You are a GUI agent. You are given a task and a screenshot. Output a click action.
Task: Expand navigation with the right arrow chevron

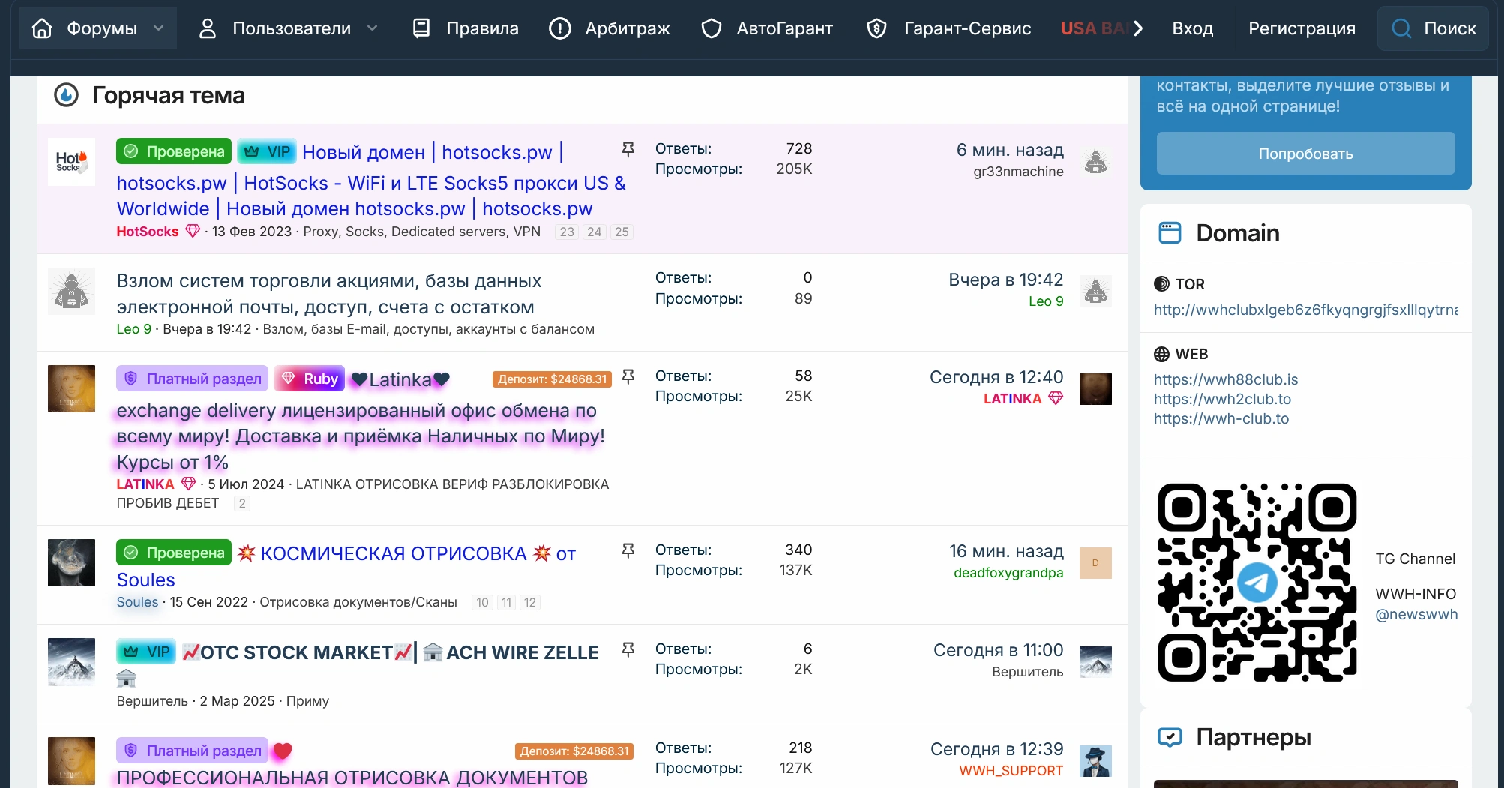[x=1138, y=28]
